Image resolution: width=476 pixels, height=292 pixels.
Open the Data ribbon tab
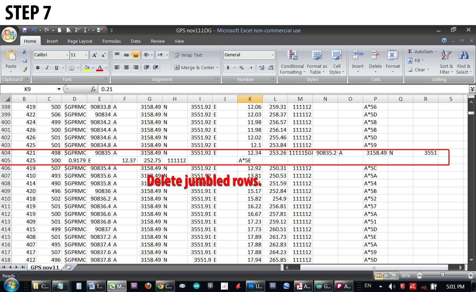click(136, 41)
